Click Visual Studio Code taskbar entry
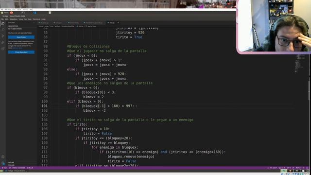 point(16,171)
